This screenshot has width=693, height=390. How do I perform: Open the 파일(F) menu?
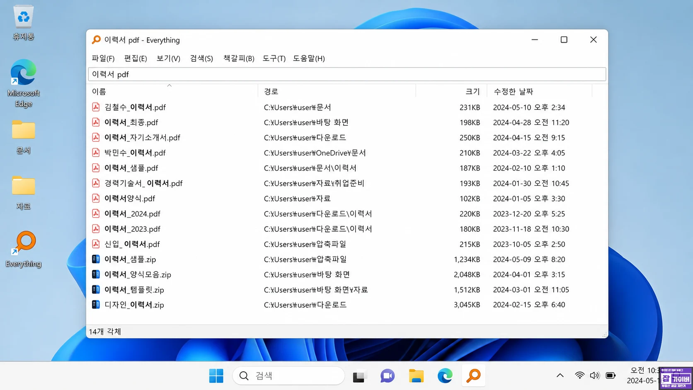point(103,58)
